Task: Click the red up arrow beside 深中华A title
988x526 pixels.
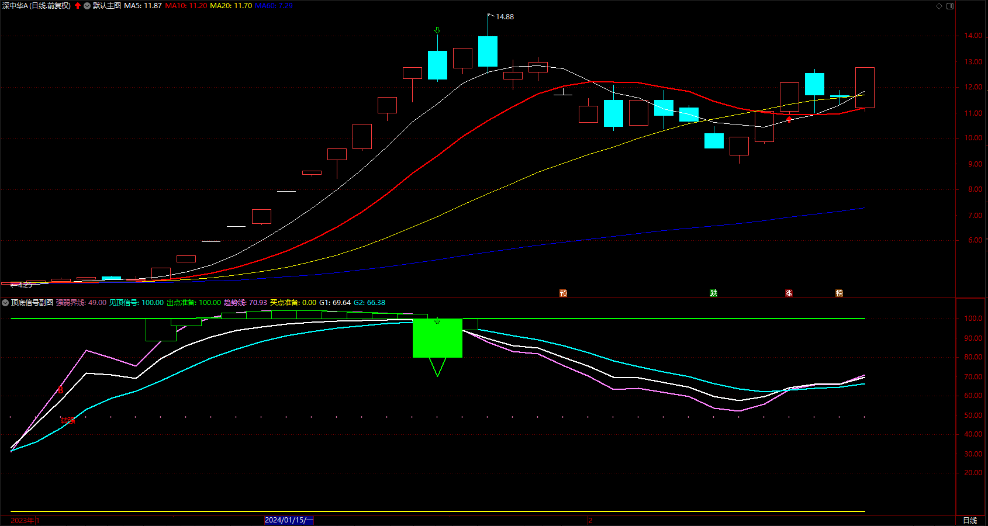Action: [x=78, y=6]
